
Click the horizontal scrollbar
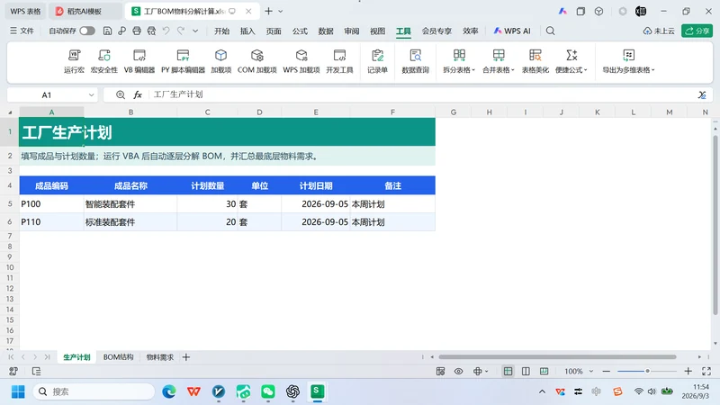point(557,356)
